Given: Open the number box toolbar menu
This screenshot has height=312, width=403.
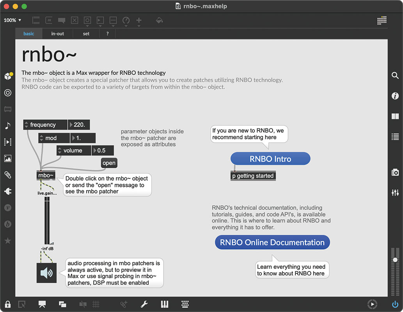Looking at the screenshot, I should (x=100, y=21).
